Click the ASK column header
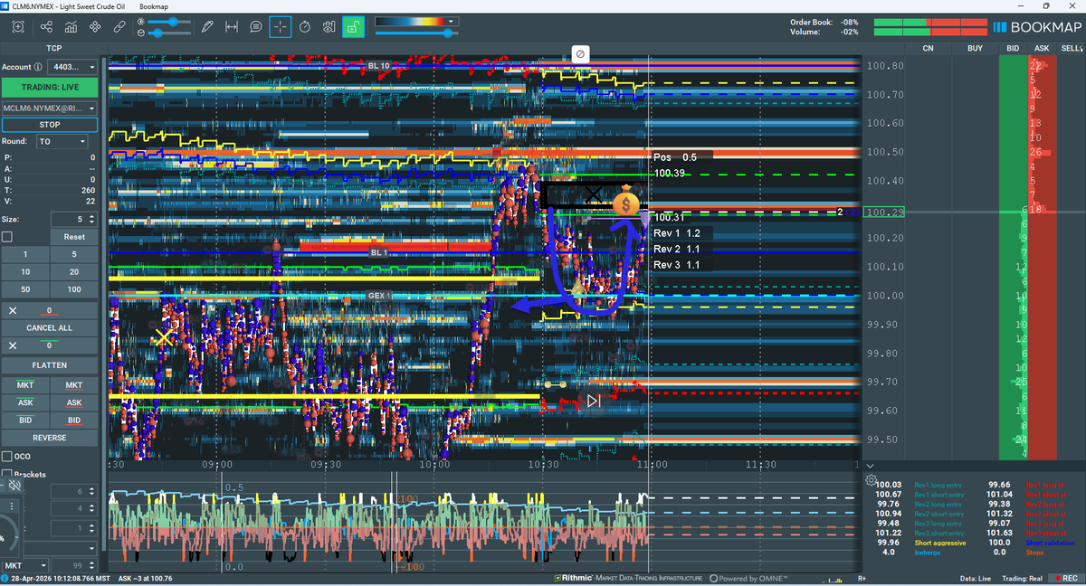 pyautogui.click(x=1042, y=48)
